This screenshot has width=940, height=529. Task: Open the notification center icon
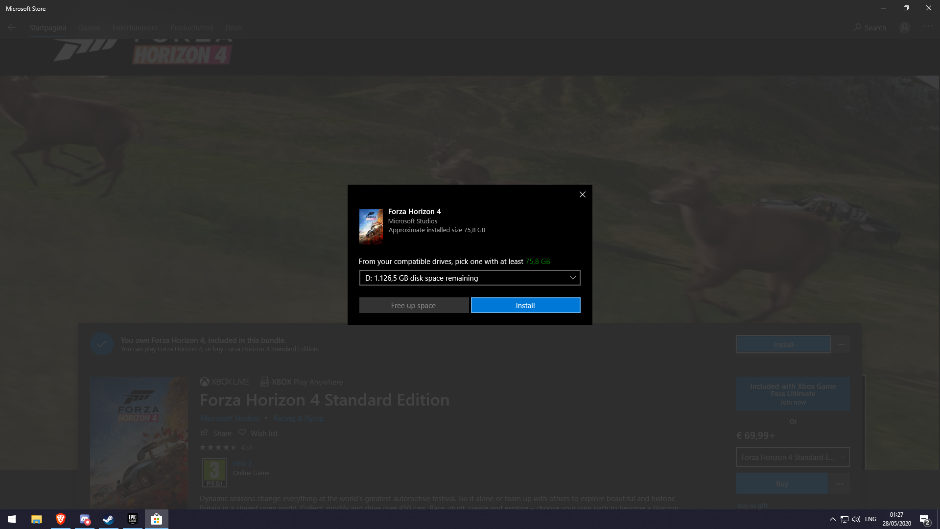point(924,519)
